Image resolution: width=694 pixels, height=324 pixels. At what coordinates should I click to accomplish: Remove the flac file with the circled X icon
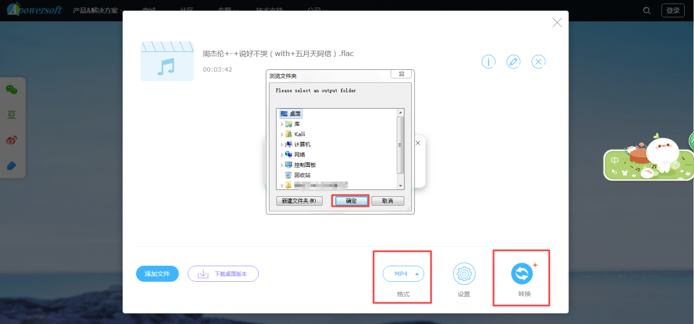coord(538,61)
